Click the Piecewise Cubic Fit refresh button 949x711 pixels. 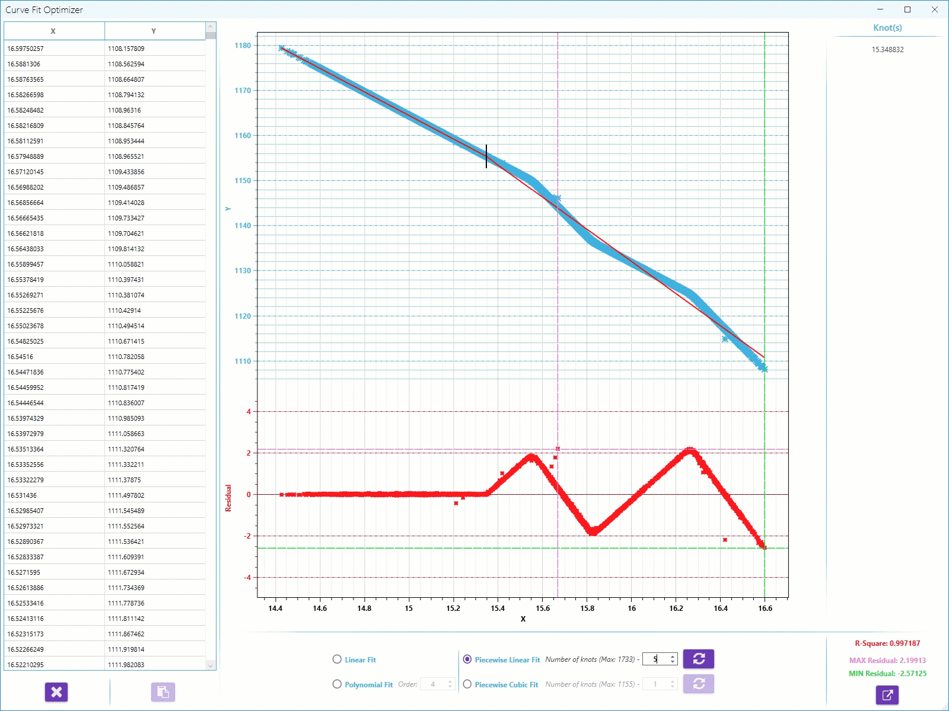click(698, 684)
